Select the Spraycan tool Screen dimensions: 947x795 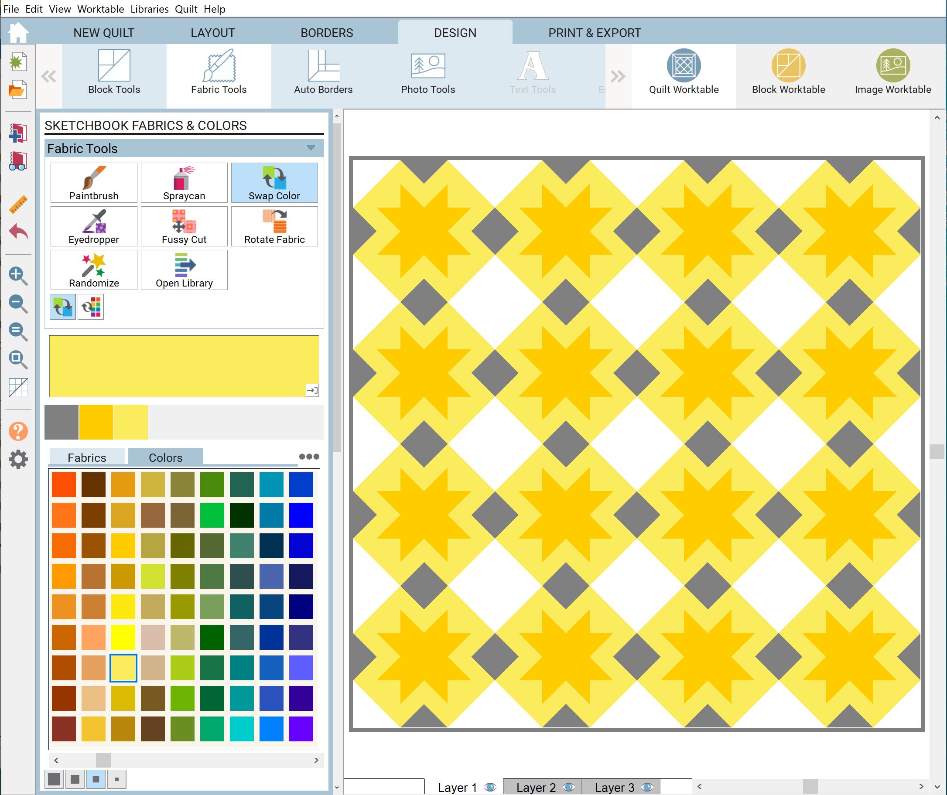[184, 183]
